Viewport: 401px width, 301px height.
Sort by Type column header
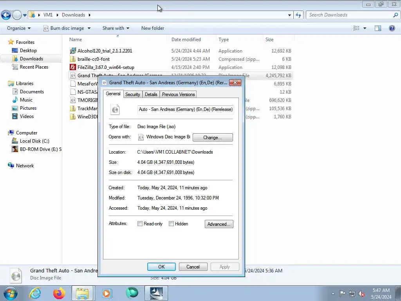coord(224,40)
